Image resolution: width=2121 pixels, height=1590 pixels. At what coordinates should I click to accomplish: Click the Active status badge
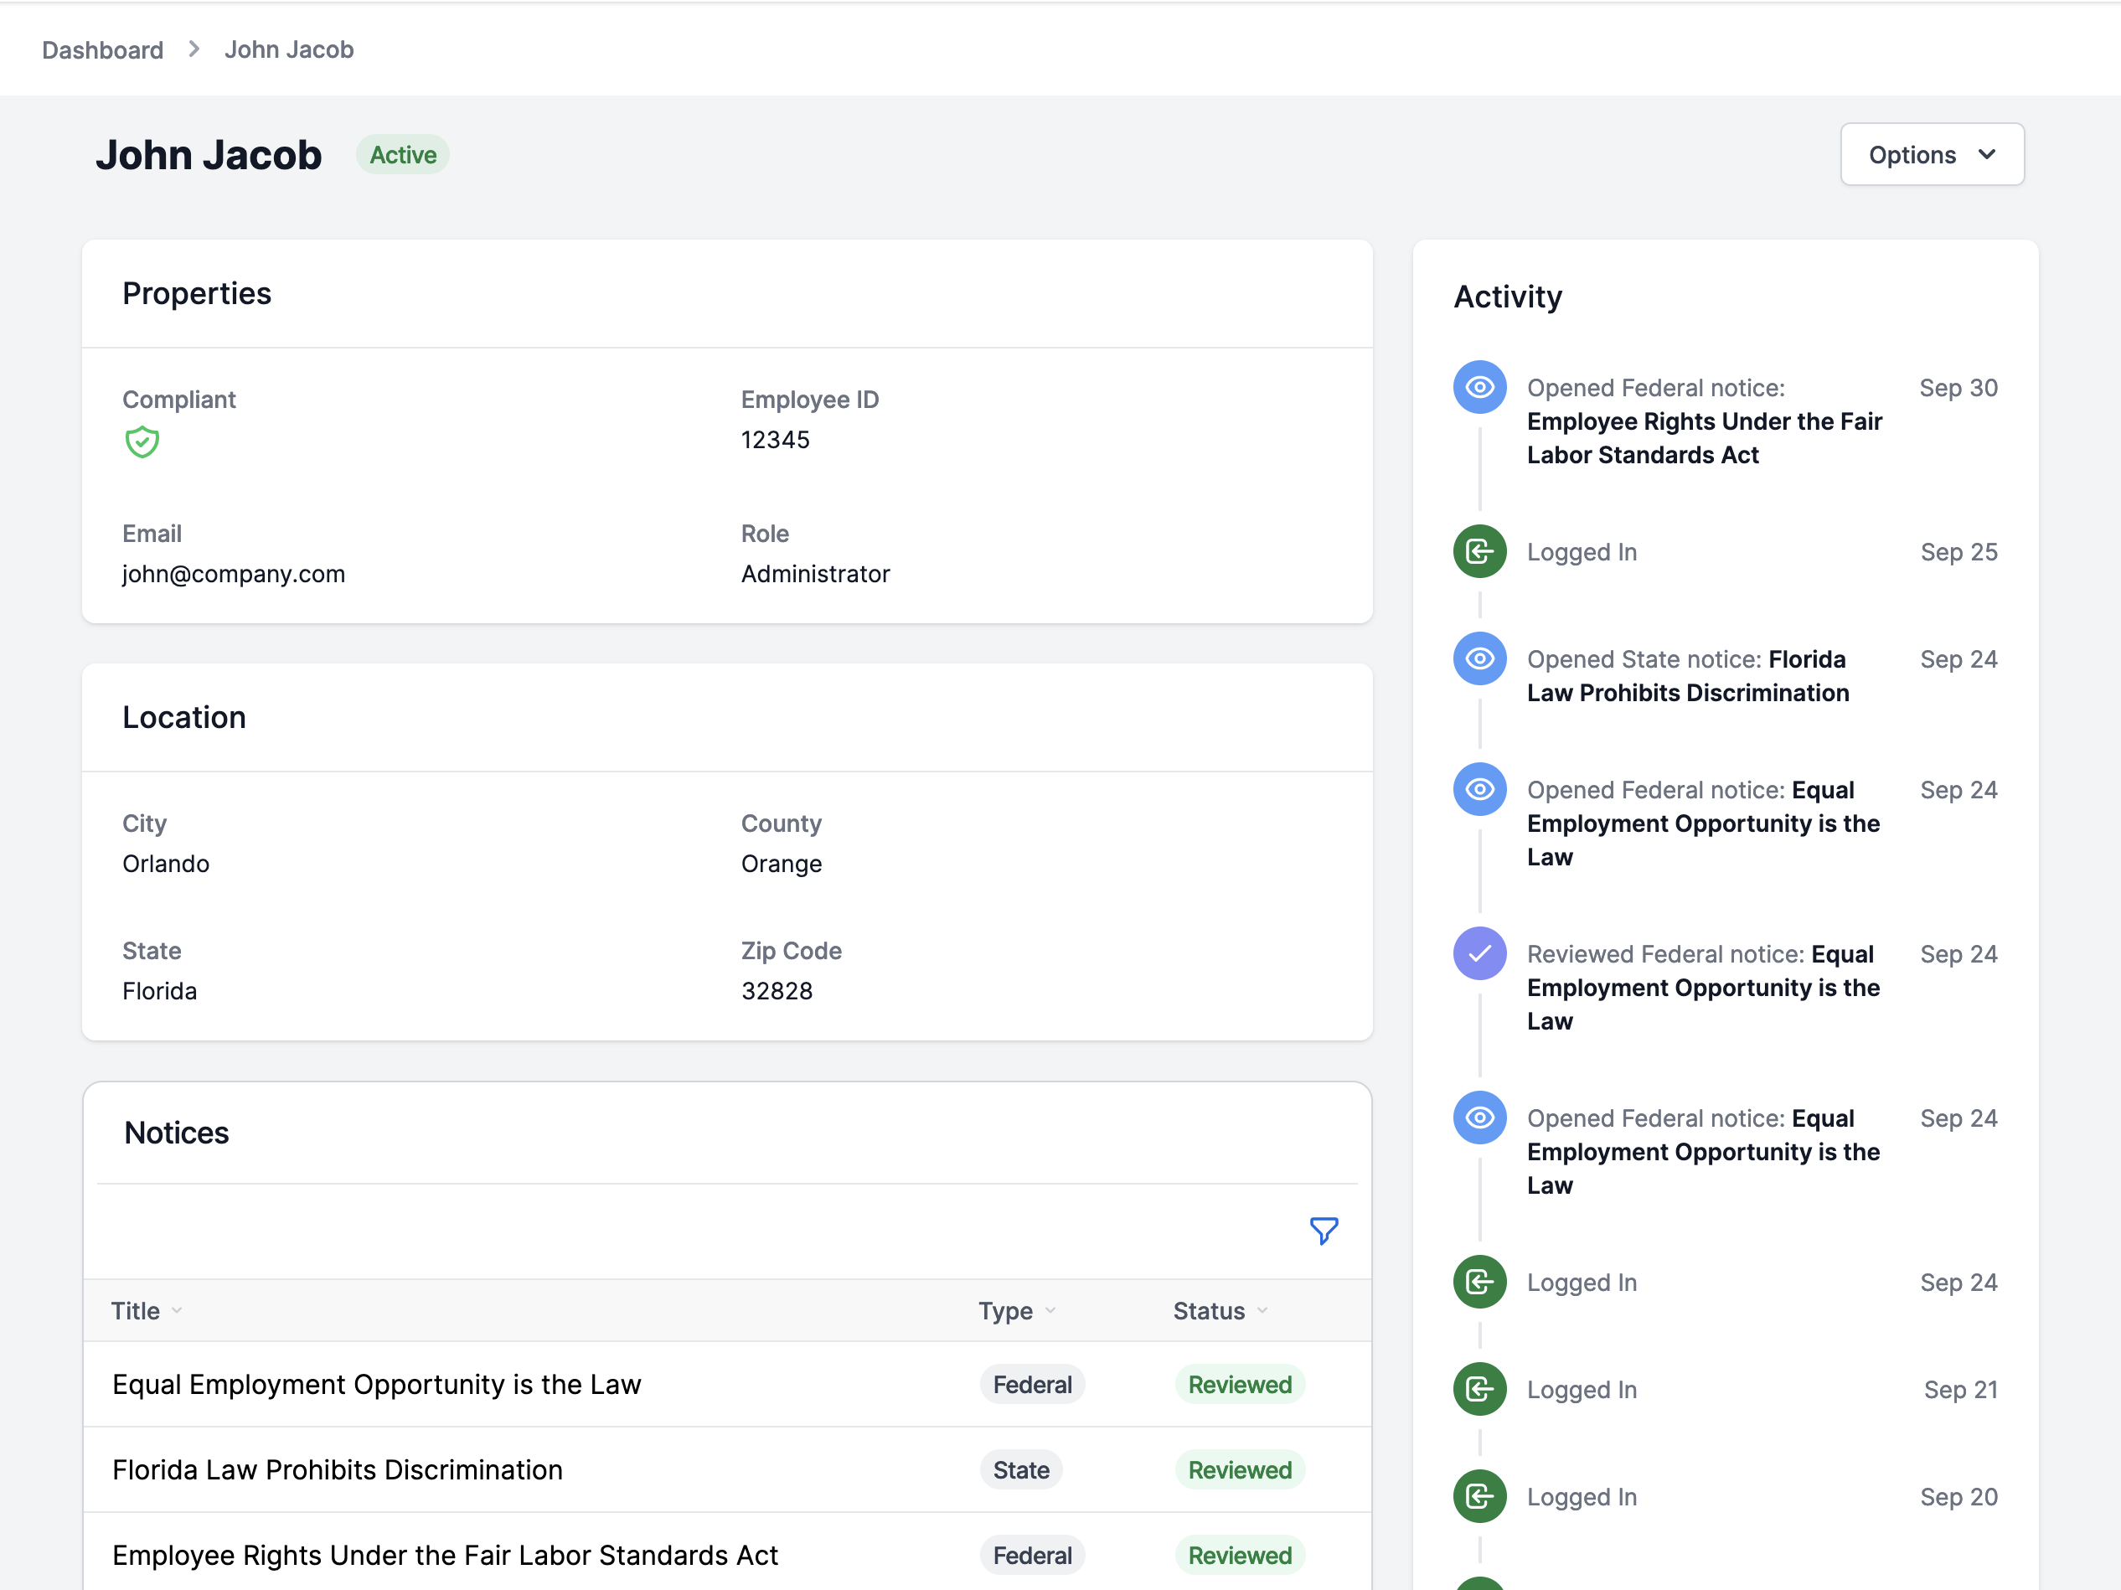point(403,154)
